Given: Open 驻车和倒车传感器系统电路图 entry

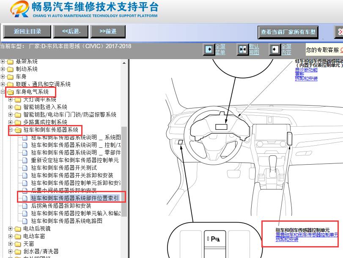Looking at the screenshot, I should [x=66, y=221].
